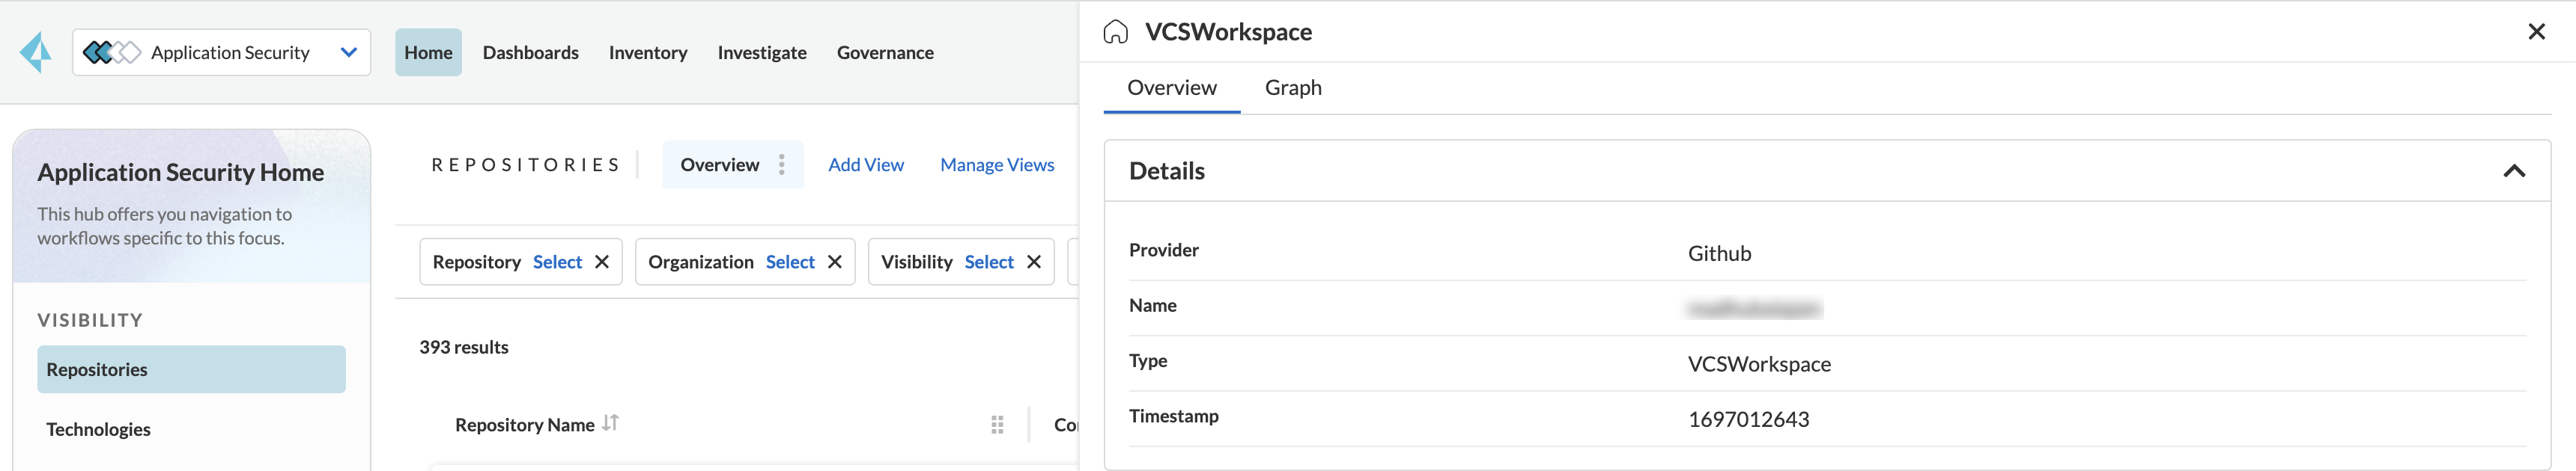Click the dropdown chevron beside Application Security

pyautogui.click(x=348, y=52)
